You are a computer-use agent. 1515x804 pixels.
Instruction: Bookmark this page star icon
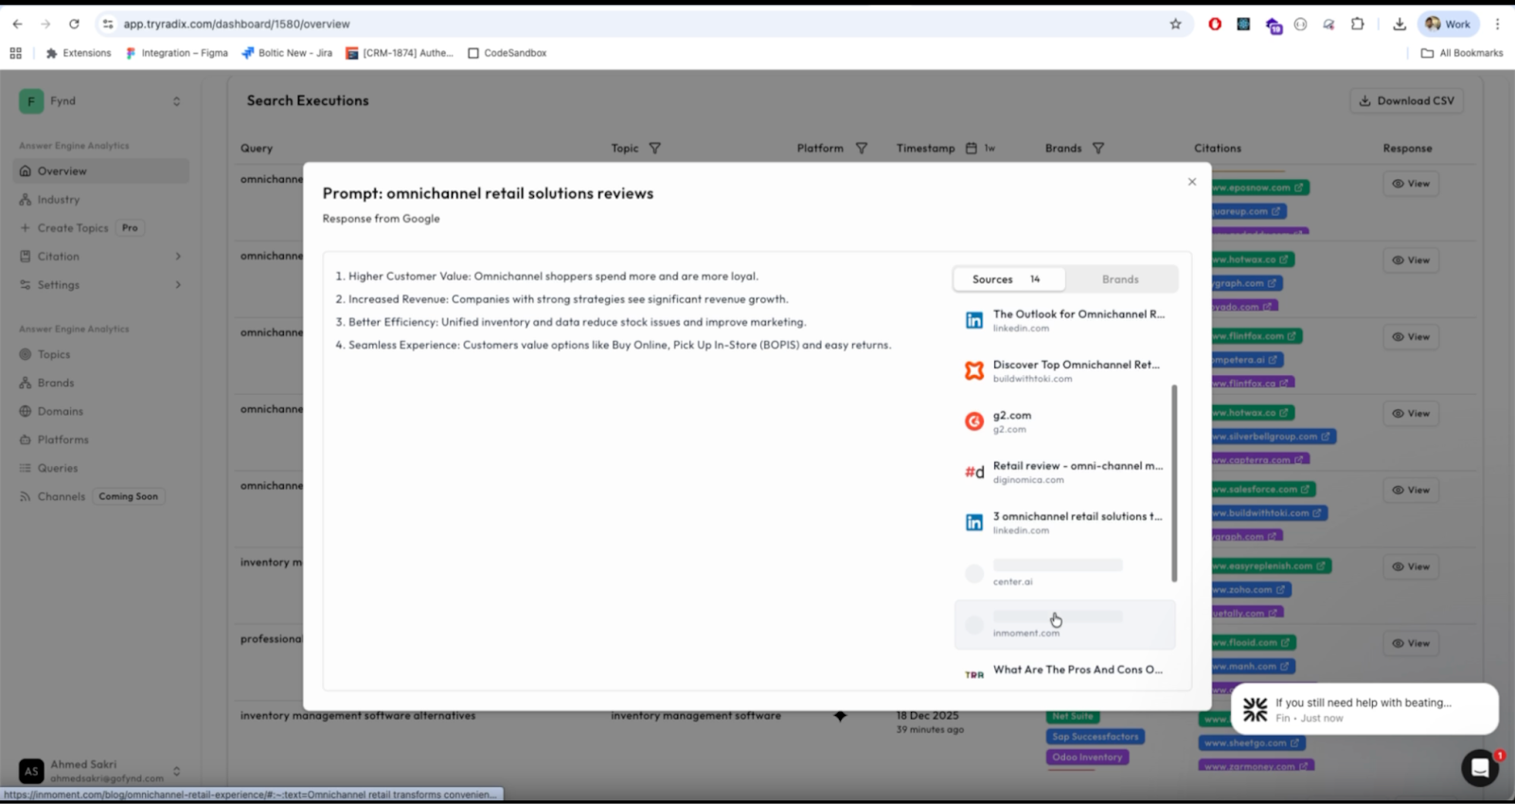(x=1176, y=24)
